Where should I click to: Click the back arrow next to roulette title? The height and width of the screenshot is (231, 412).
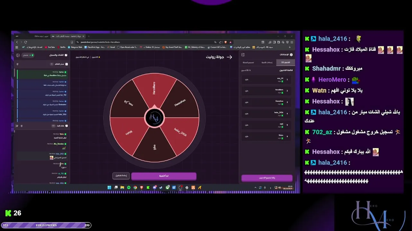click(229, 57)
